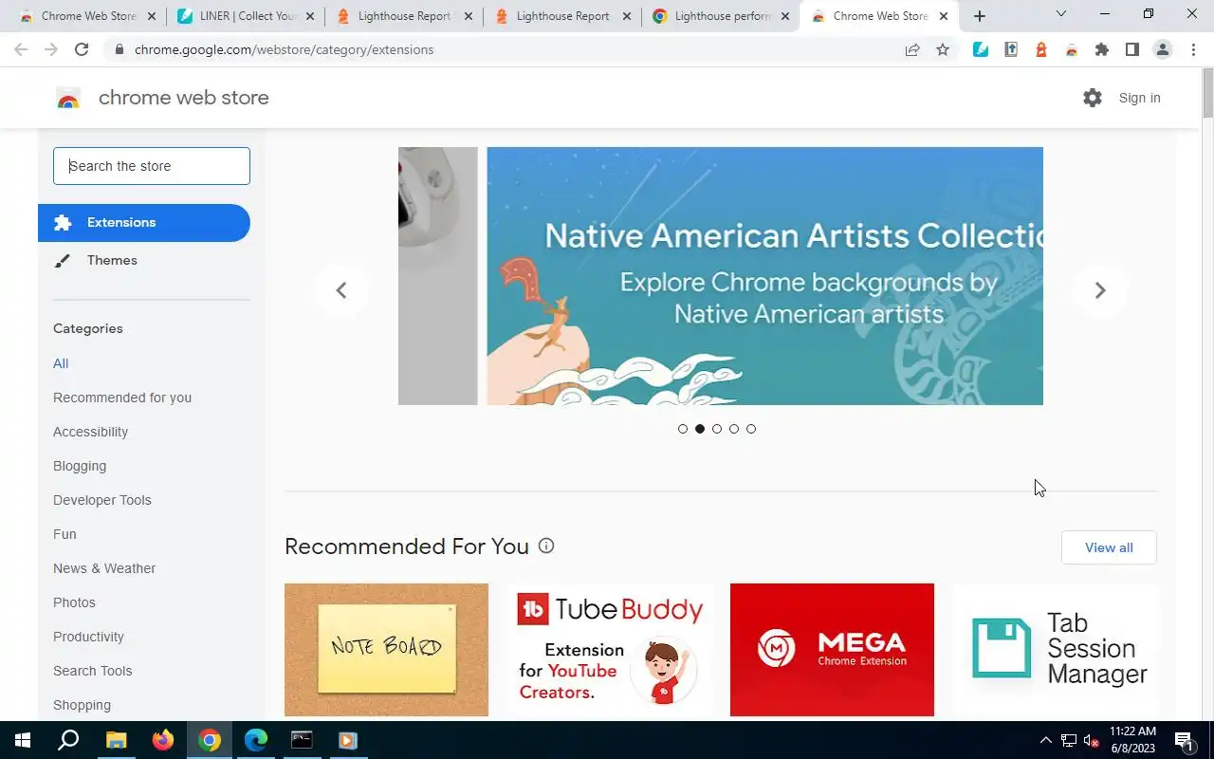The height and width of the screenshot is (759, 1214).
Task: Open Chrome three-dot menu
Action: pos(1193,49)
